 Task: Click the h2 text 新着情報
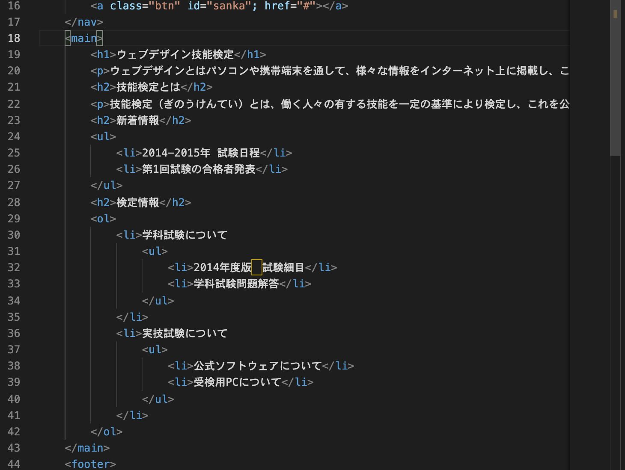coord(137,120)
